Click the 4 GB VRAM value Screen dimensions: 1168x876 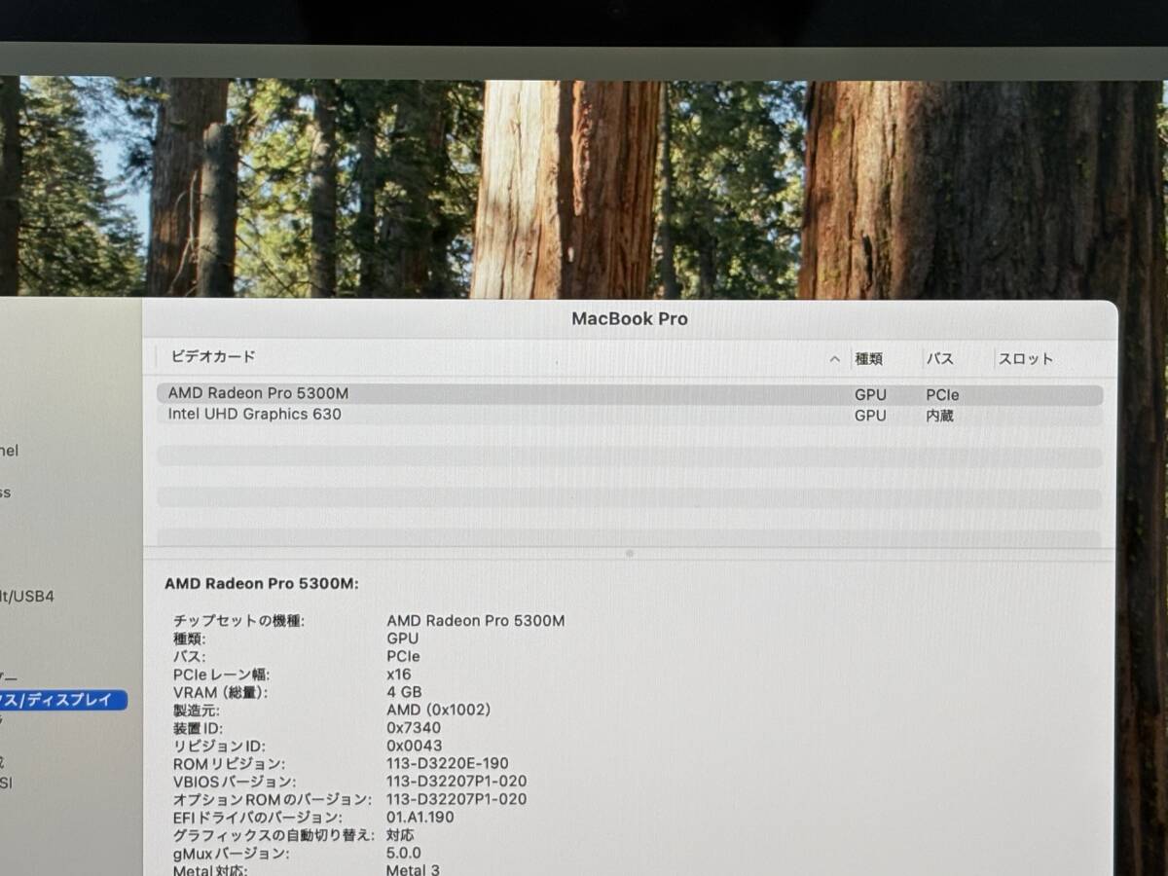[404, 692]
